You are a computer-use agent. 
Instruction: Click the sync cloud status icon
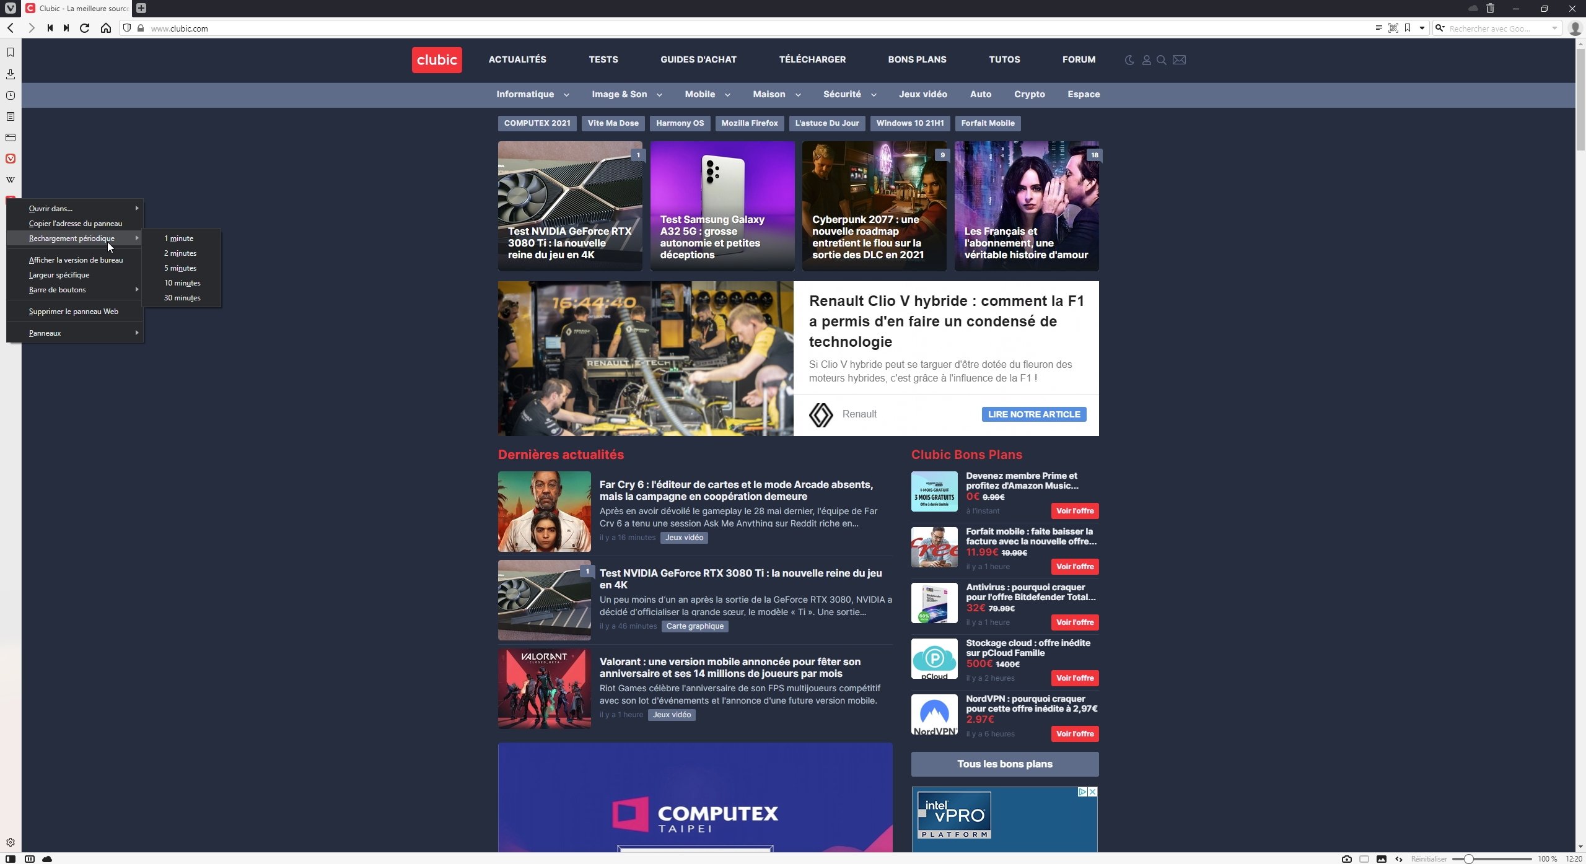click(x=47, y=859)
